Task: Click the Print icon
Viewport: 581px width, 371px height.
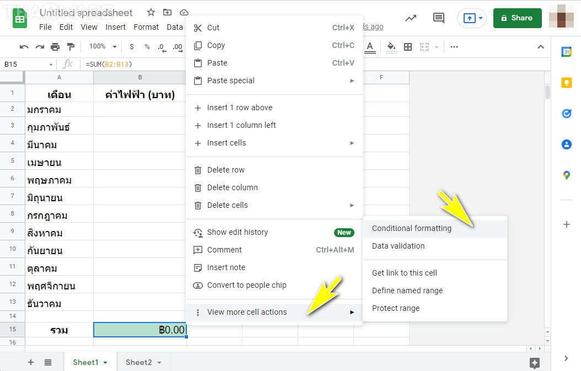Action: tap(55, 47)
